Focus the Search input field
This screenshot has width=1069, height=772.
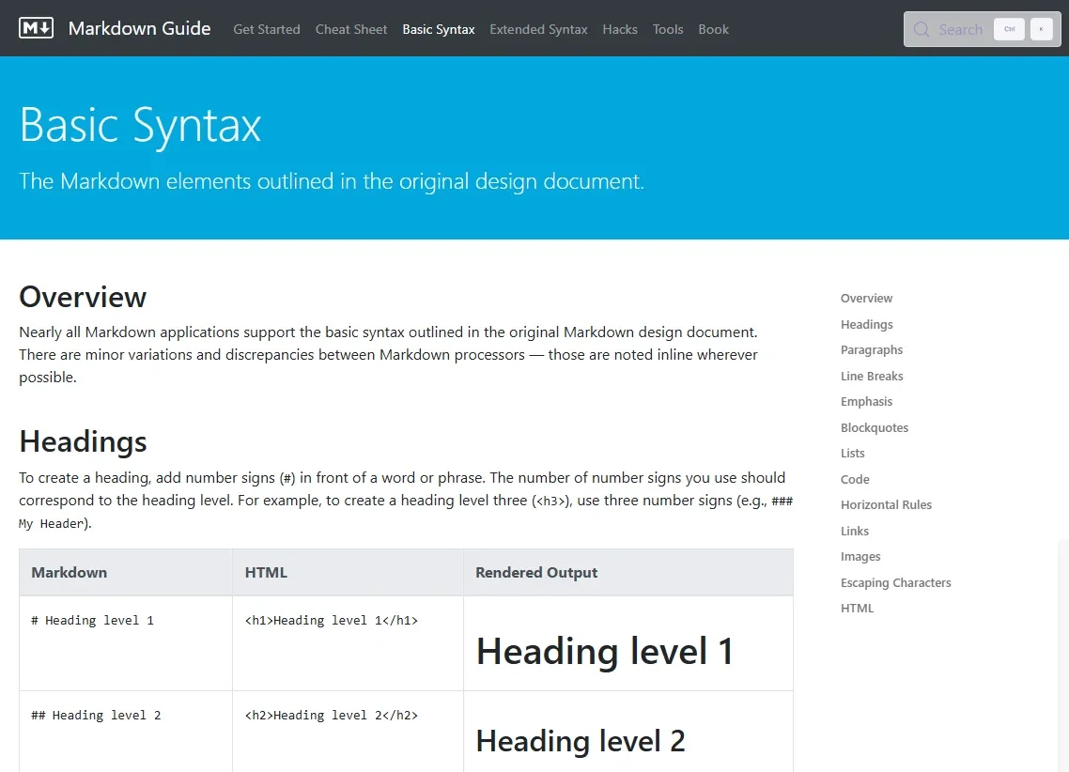click(982, 29)
